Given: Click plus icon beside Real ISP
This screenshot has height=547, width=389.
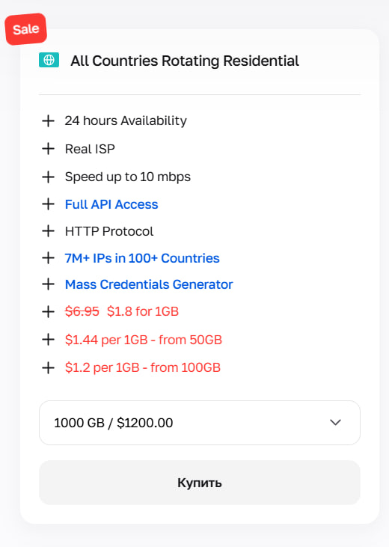Looking at the screenshot, I should (48, 149).
